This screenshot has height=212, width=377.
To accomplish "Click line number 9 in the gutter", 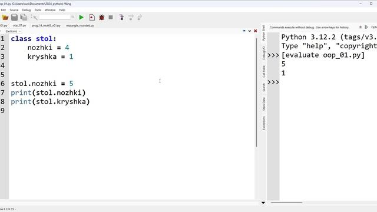I will click(2, 111).
